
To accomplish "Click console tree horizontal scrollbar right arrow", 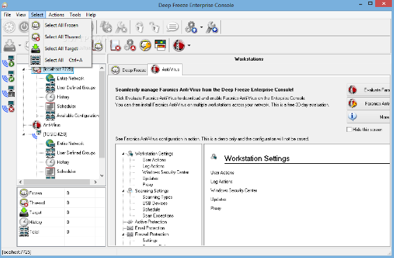I will click(x=96, y=182).
